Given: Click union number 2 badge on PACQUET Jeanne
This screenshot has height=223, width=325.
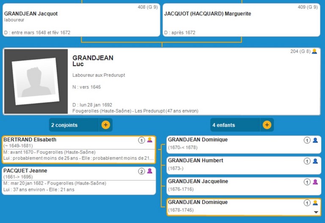Looking at the screenshot, I should (x=142, y=171).
